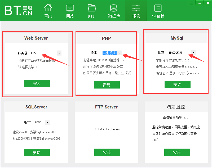212x168 pixels.
Task: Click the 共生模式 selected PHP version
Action: [x=109, y=53]
